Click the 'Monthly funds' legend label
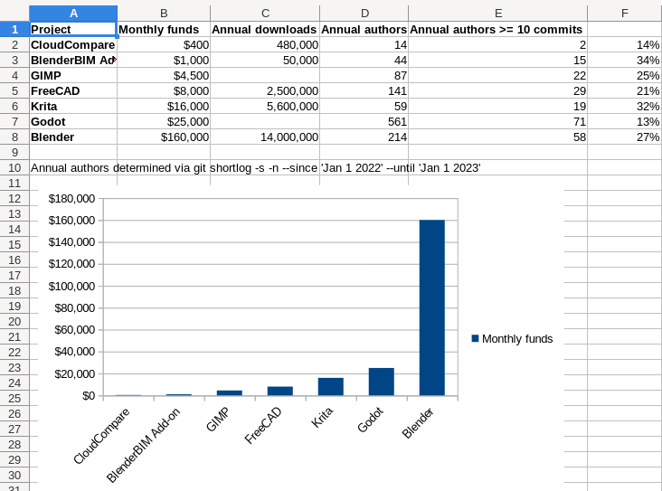Image resolution: width=662 pixels, height=491 pixels. click(x=517, y=338)
